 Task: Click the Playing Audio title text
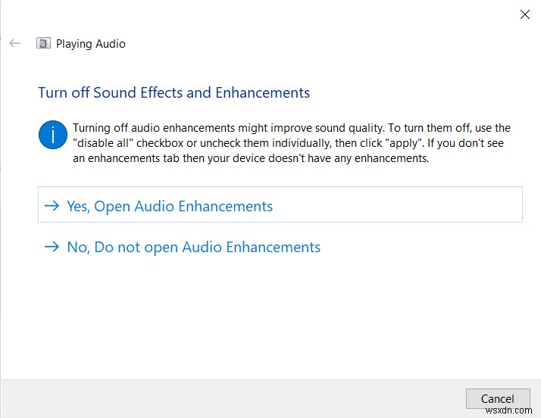(x=91, y=44)
